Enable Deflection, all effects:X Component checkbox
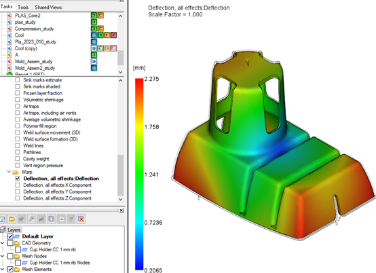Viewport: 376px width, 273px height. click(18, 185)
